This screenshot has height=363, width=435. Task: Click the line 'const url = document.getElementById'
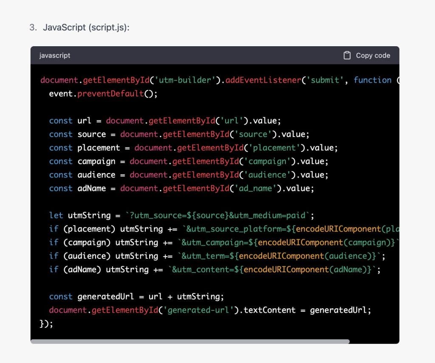click(165, 121)
